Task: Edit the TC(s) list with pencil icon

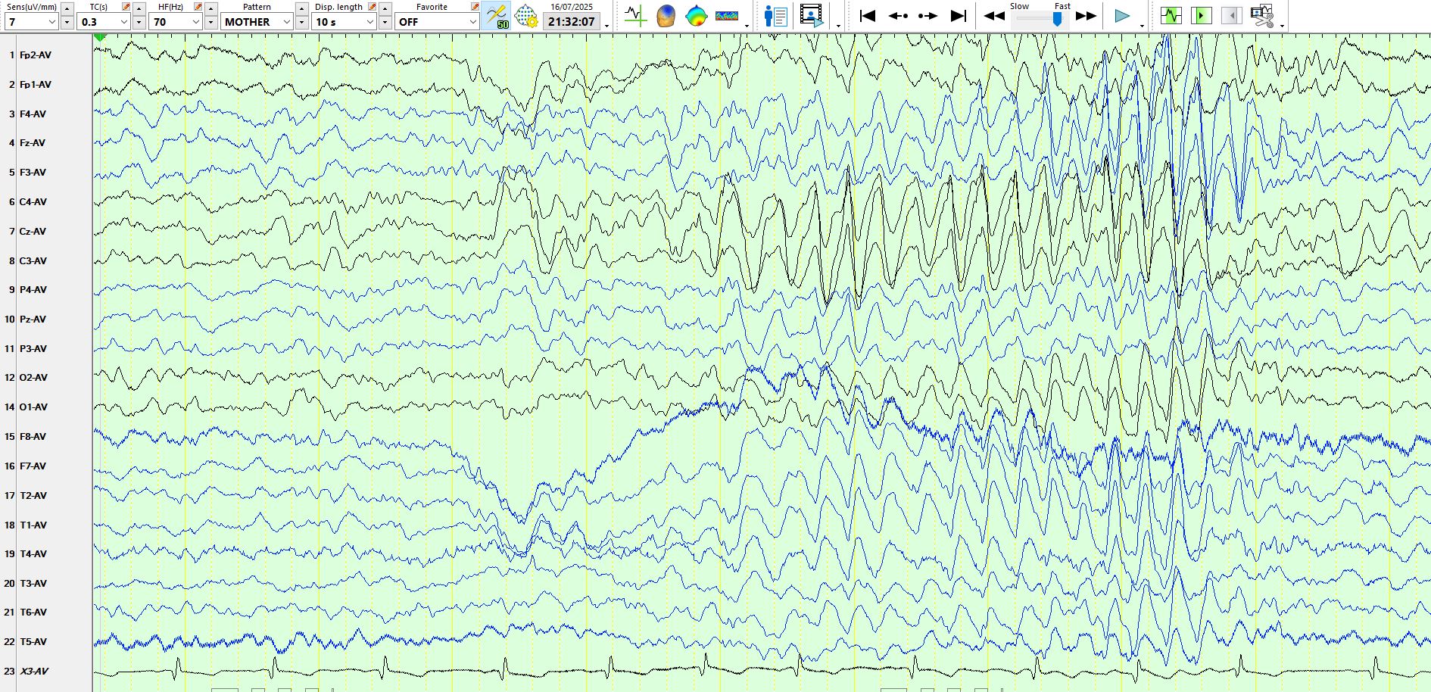Action: click(x=126, y=7)
